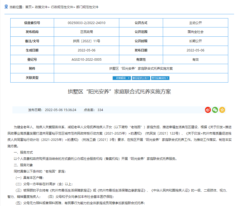The height and width of the screenshot is (206, 238).
Task: Click the blue location pin icon
Action: click(6, 7)
